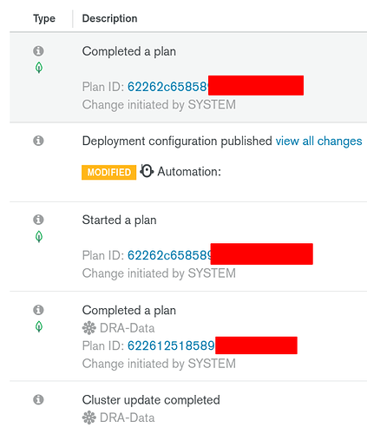Click the Description column header
This screenshot has height=434, width=367.
click(x=110, y=18)
